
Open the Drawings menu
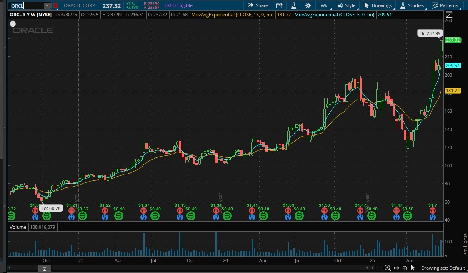coord(378,5)
